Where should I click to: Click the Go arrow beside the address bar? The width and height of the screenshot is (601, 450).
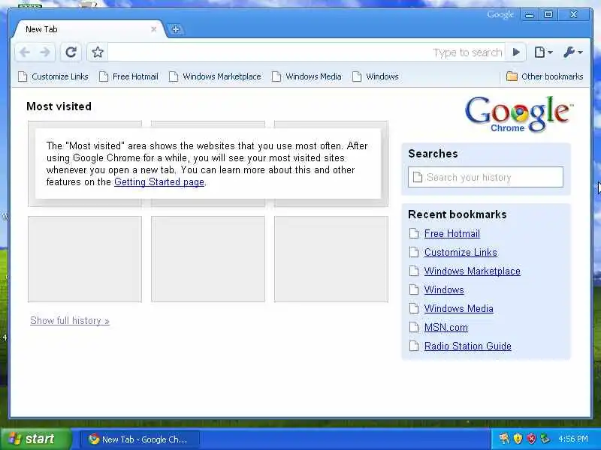tap(516, 52)
